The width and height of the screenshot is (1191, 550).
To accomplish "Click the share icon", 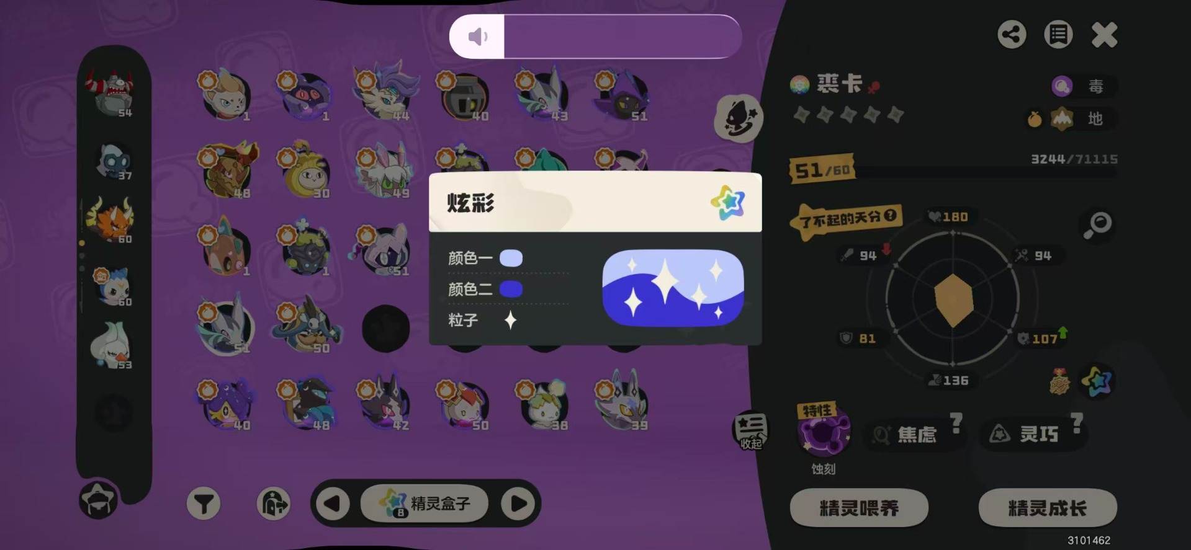I will (x=1012, y=35).
